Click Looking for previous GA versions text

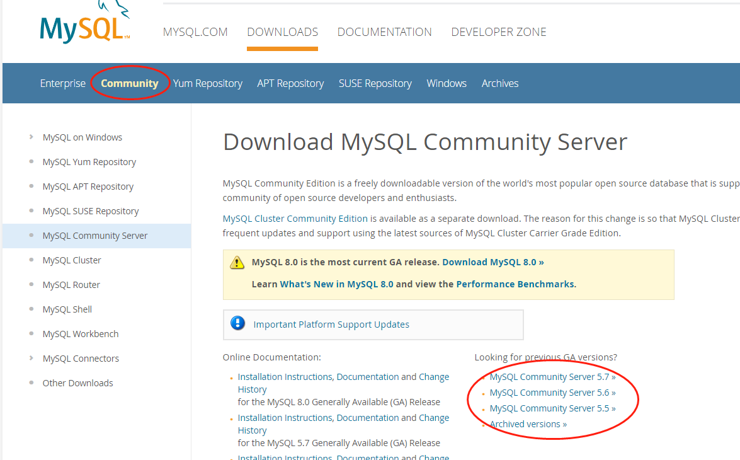tap(545, 357)
